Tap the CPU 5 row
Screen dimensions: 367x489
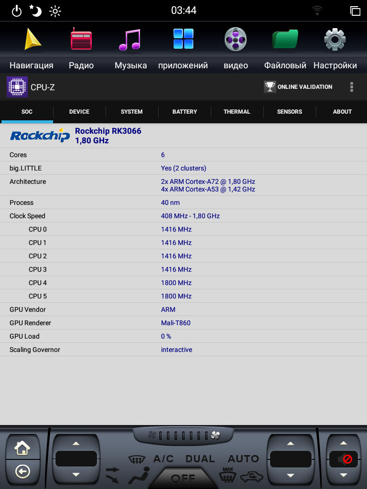click(x=183, y=296)
